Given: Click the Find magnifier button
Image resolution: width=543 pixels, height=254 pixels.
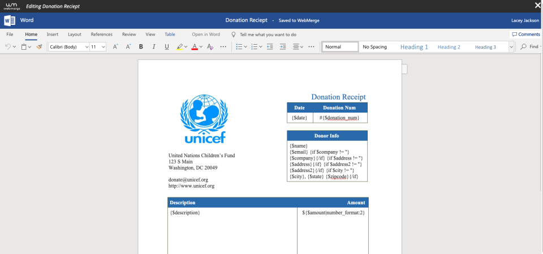Looking at the screenshot, I should 529,46.
